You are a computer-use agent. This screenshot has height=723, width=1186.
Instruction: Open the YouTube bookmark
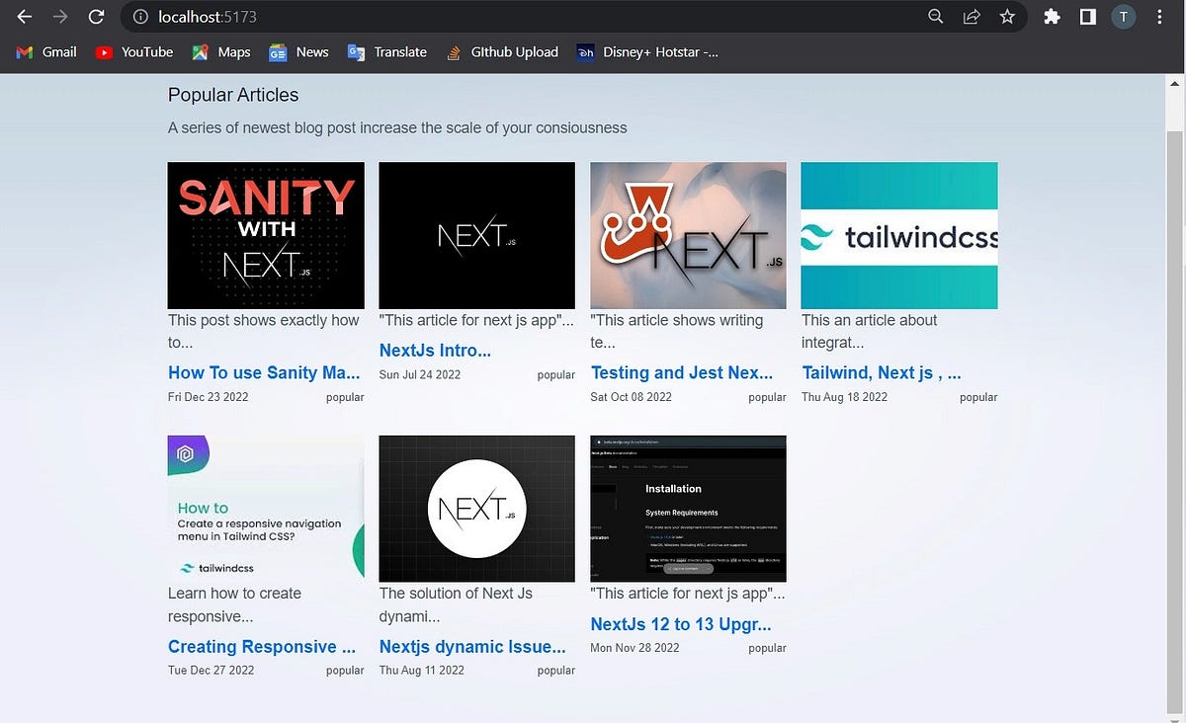pyautogui.click(x=134, y=51)
